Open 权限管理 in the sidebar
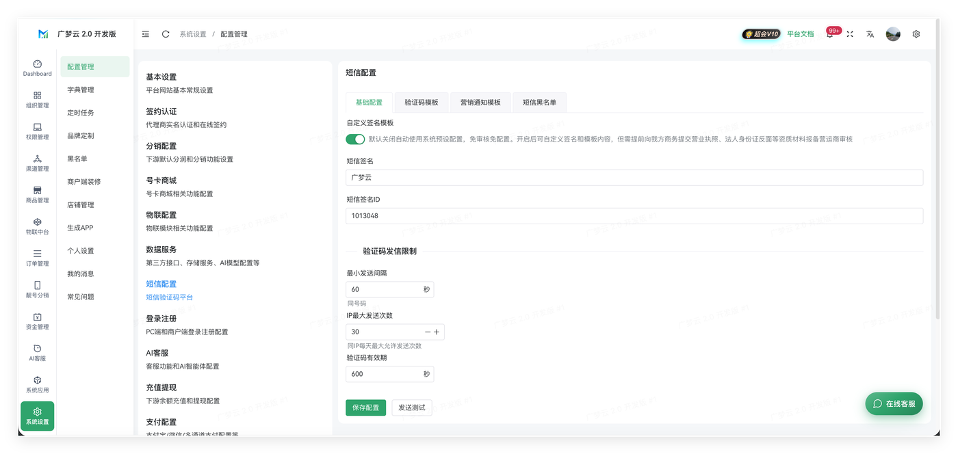The height and width of the screenshot is (454, 958). click(x=37, y=131)
